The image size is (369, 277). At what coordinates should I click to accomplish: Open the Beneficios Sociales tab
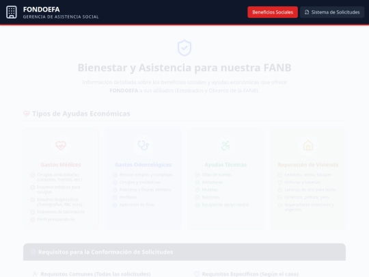coord(273,12)
